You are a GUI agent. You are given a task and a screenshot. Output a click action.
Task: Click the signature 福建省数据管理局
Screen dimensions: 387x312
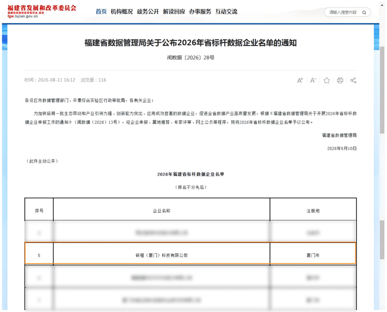tap(340, 135)
